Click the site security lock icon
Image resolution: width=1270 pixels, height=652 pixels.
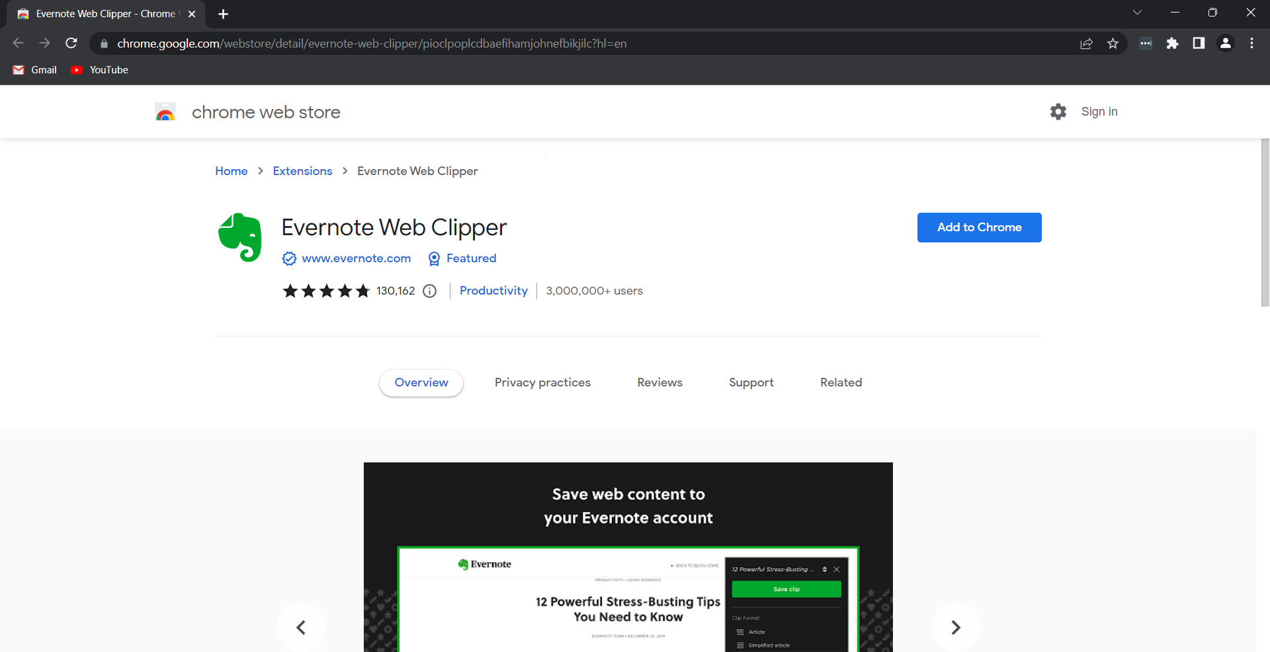click(104, 43)
